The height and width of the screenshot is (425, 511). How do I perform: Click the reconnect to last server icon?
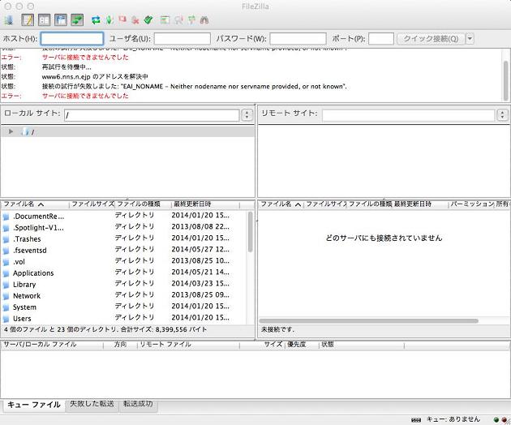click(x=148, y=19)
